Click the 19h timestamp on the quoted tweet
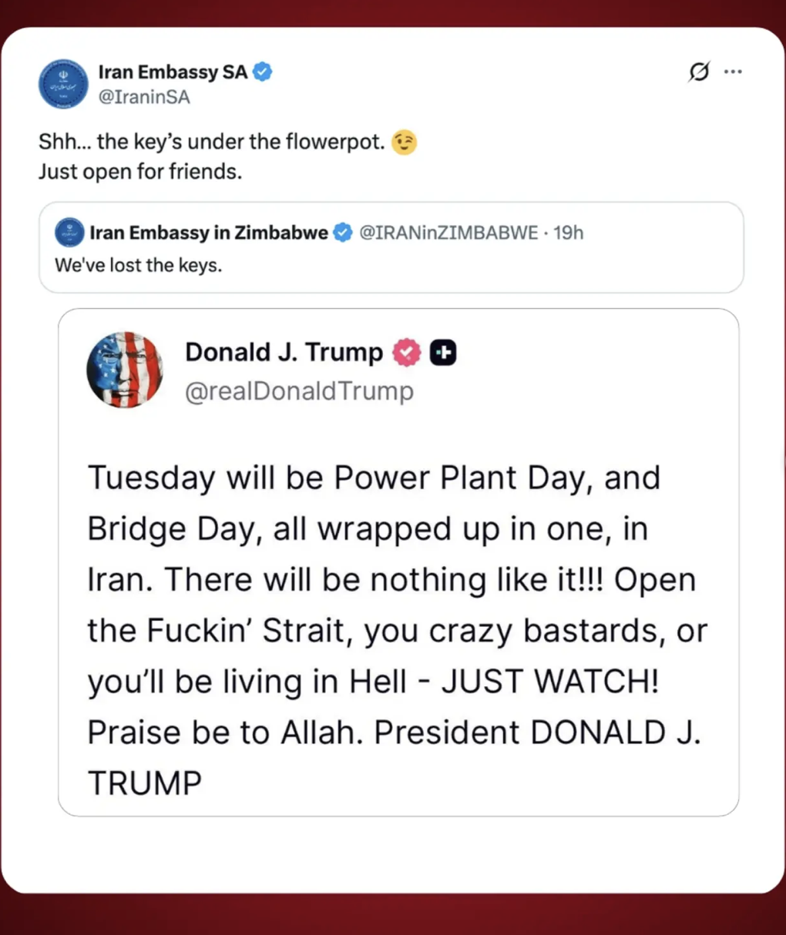The width and height of the screenshot is (786, 935). (x=569, y=233)
